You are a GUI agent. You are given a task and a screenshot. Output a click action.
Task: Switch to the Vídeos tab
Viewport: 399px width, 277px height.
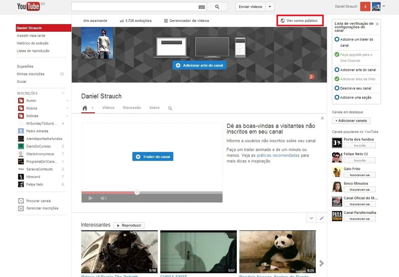pyautogui.click(x=108, y=108)
